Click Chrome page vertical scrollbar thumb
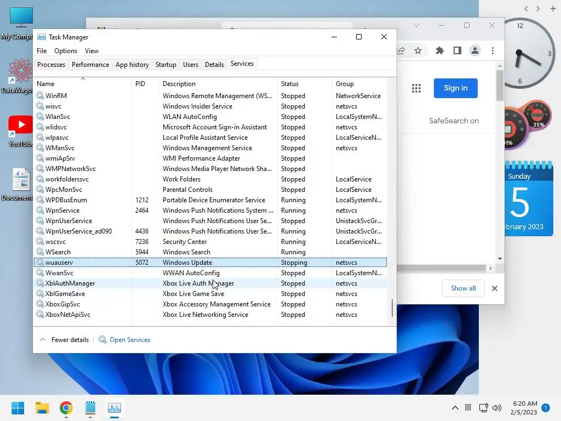This screenshot has height=421, width=561. pyautogui.click(x=500, y=85)
